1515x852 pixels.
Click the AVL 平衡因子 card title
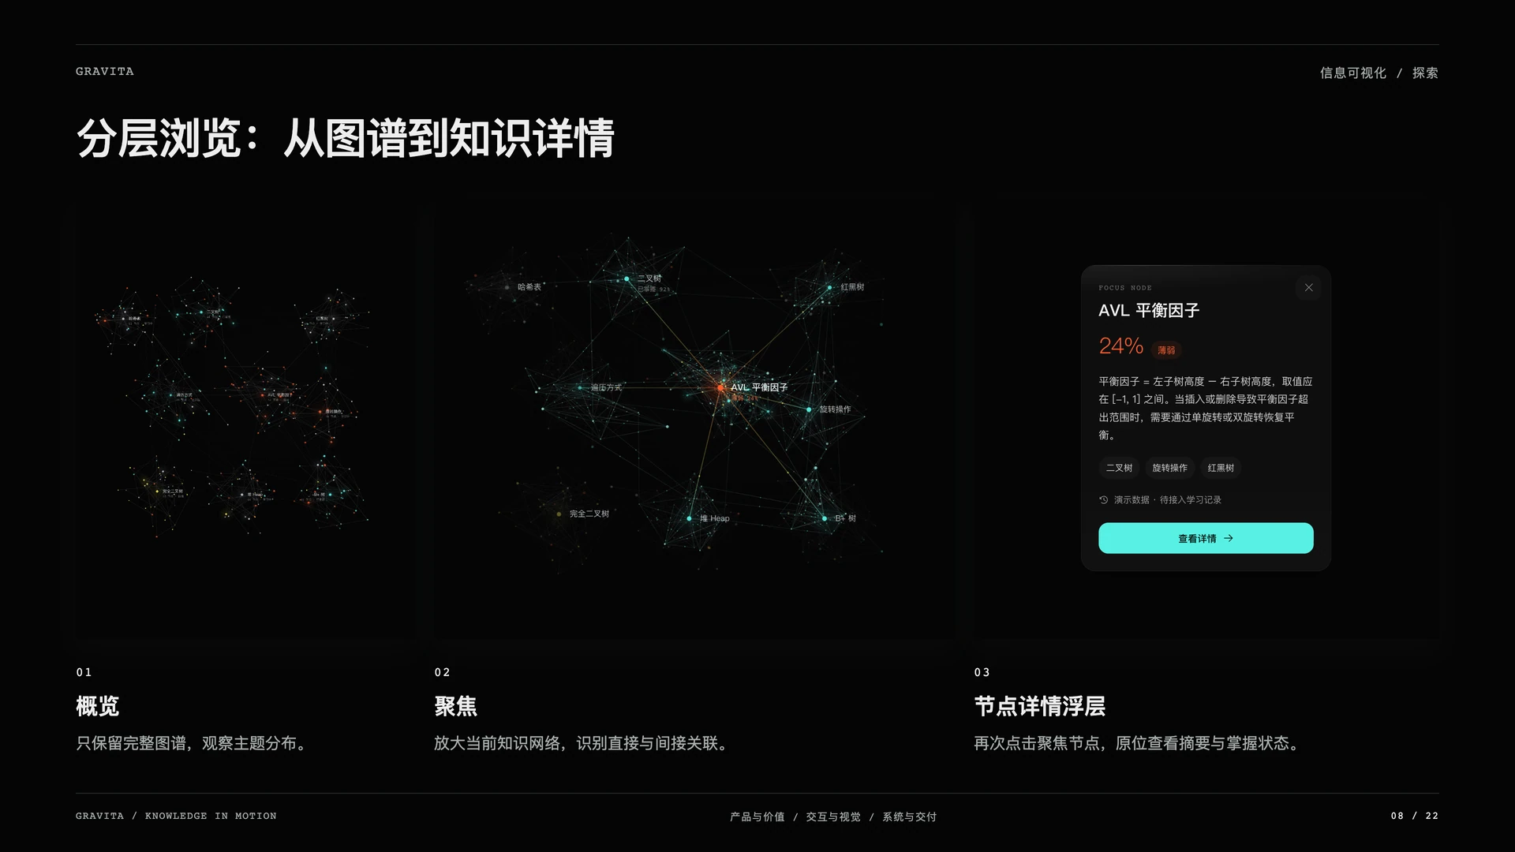(x=1149, y=311)
